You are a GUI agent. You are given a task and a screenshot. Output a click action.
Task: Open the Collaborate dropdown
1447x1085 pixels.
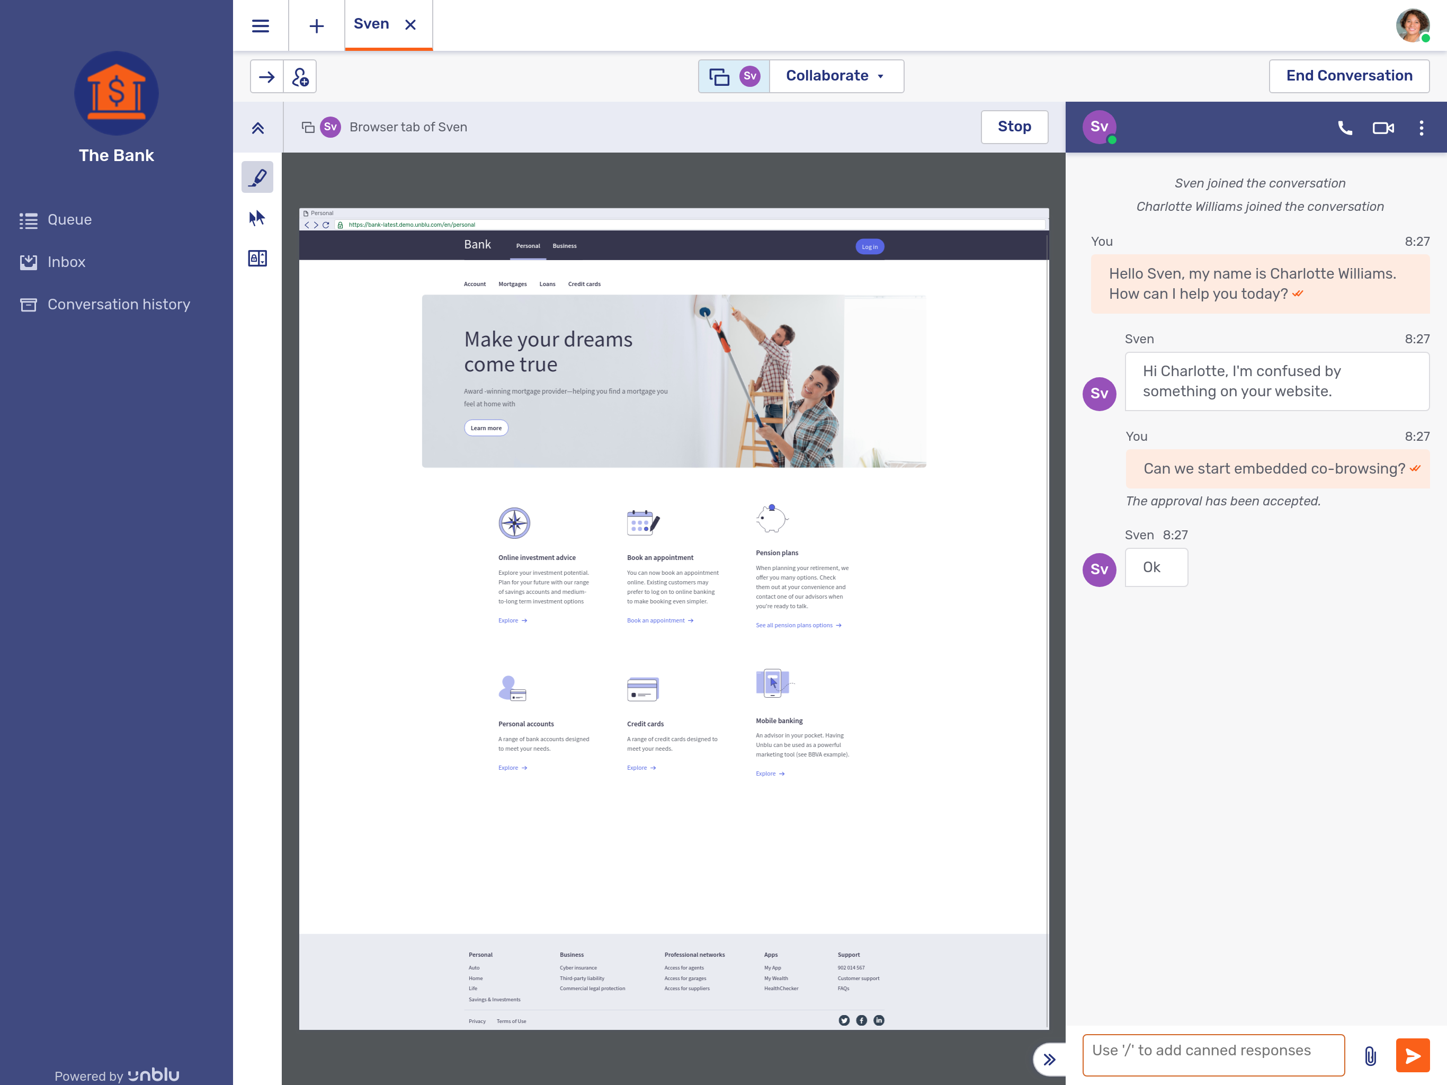coord(835,75)
